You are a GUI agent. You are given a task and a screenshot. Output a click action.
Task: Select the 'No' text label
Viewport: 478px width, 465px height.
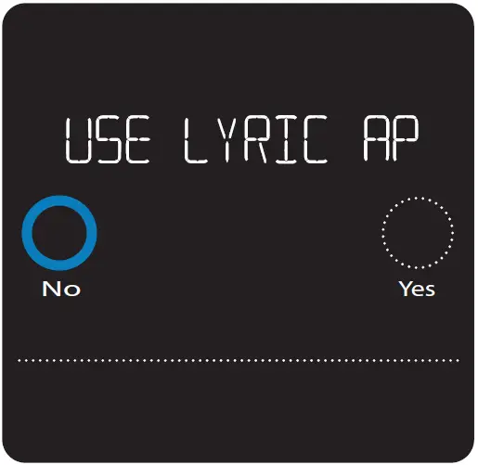tap(61, 289)
